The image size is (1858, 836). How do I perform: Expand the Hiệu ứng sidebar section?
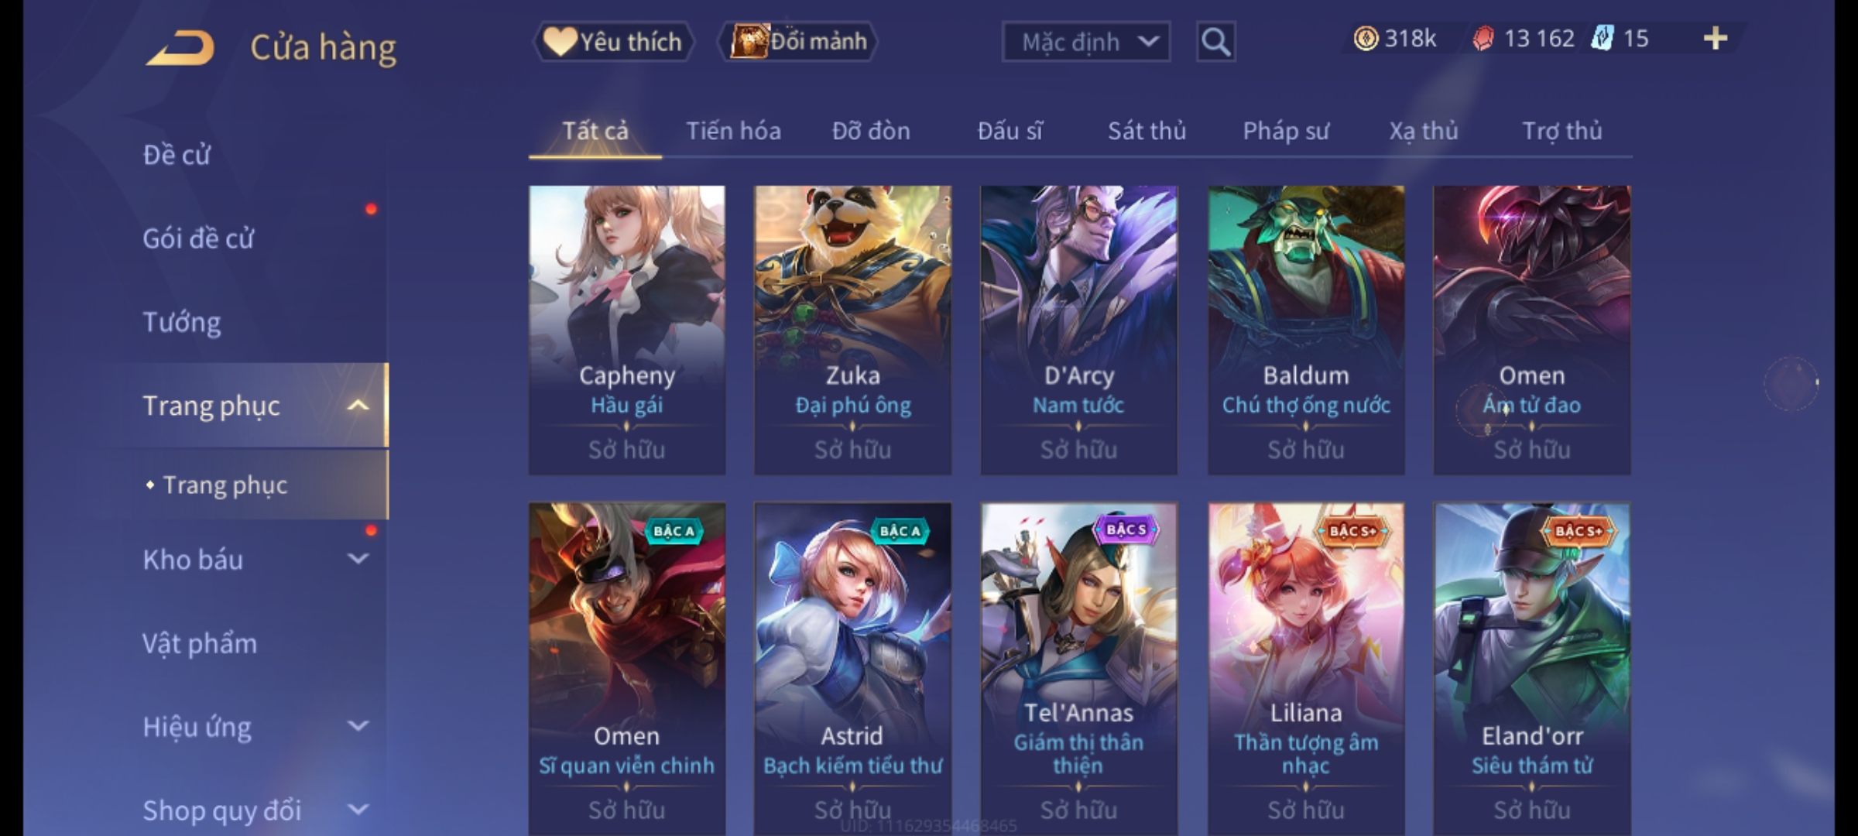tap(358, 726)
